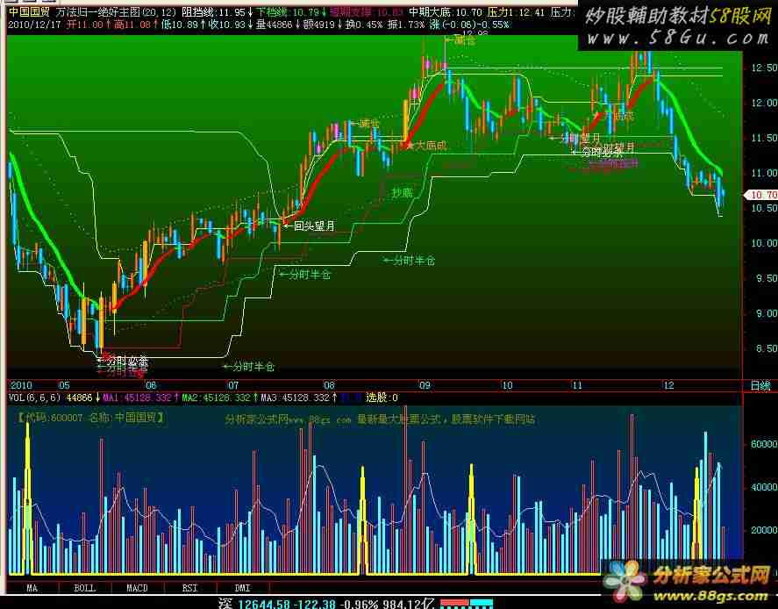
Task: Click the 984.12亿 turnover in status bar
Action: pos(410,604)
